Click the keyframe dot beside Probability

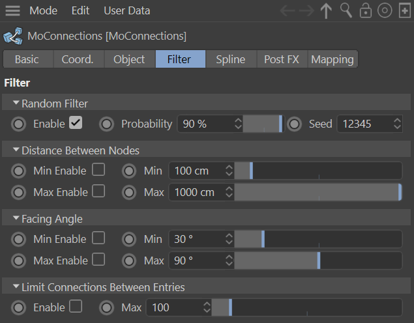click(107, 124)
